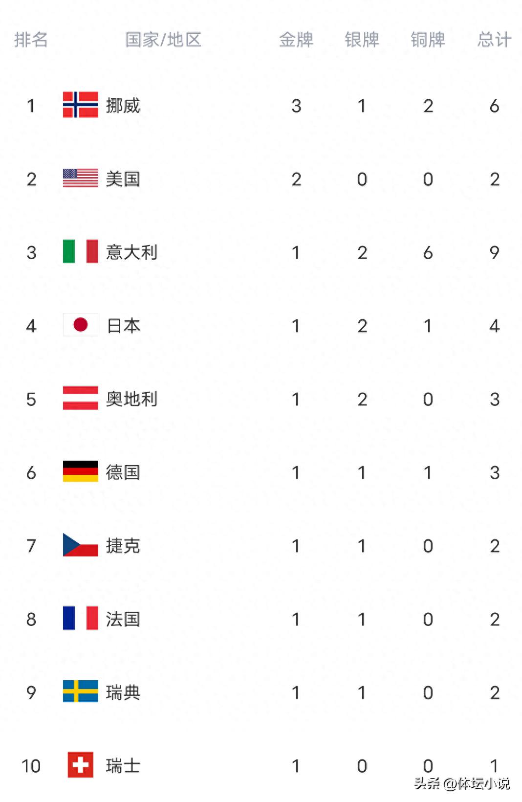The height and width of the screenshot is (802, 522).
Task: Click the Japan flag icon
Action: tap(81, 325)
